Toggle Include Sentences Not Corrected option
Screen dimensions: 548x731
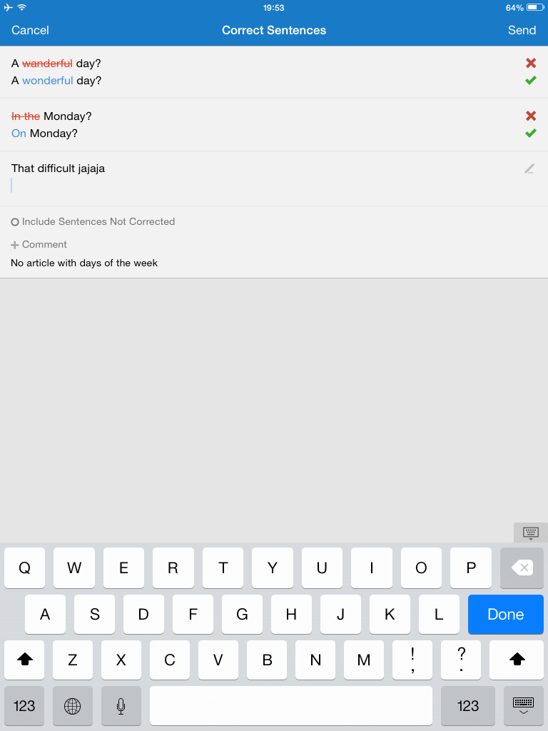(x=93, y=222)
